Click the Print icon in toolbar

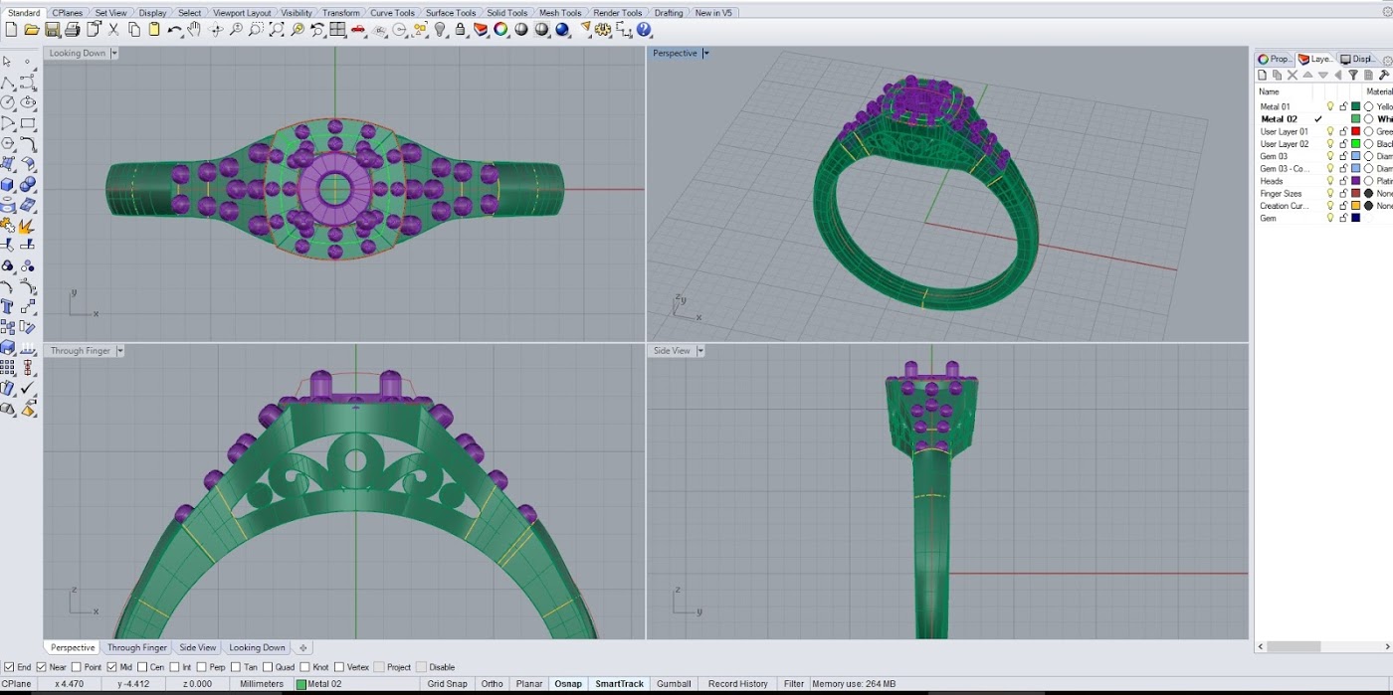[73, 30]
